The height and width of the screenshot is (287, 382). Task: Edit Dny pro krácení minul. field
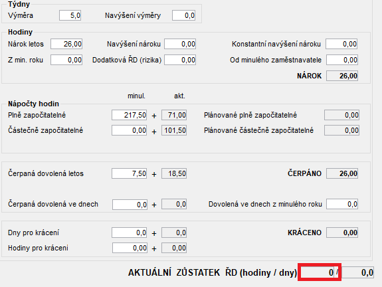129,233
